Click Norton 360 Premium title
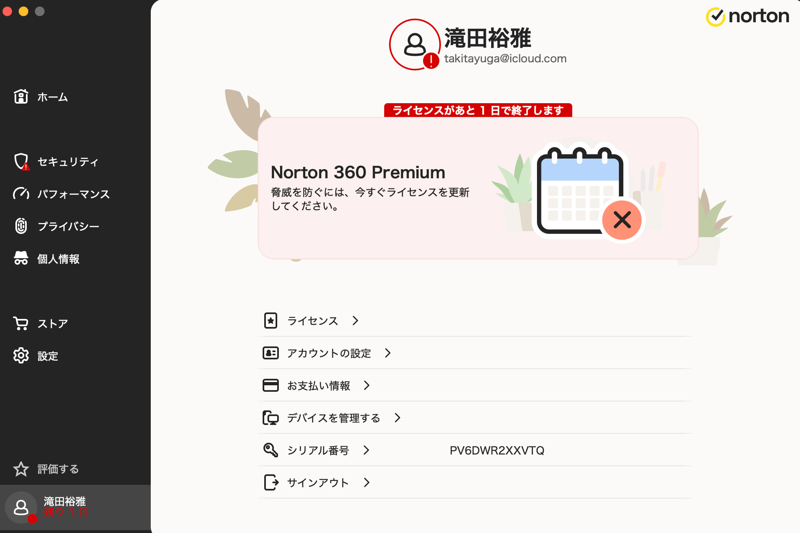 click(358, 172)
